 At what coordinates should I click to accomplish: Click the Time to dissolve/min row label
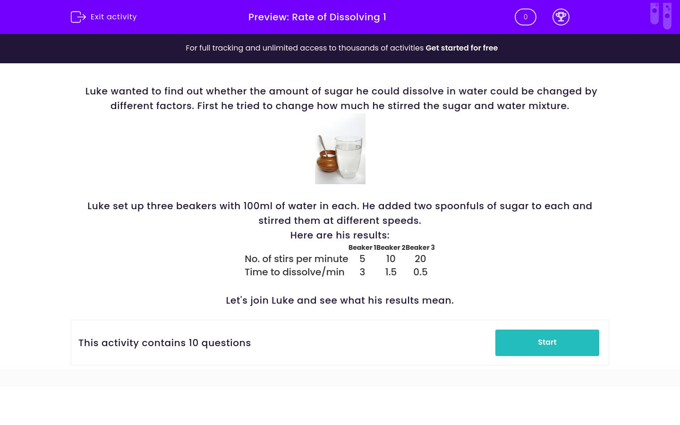pos(295,272)
